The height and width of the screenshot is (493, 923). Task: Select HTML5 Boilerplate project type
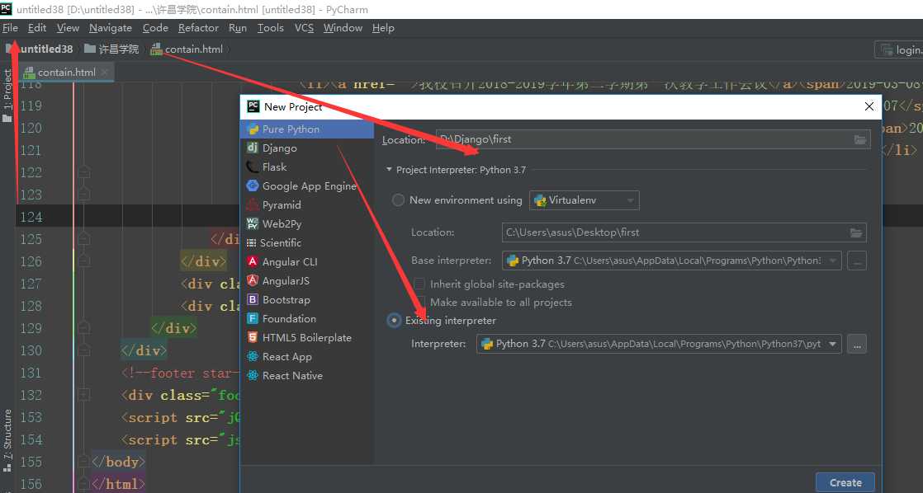pos(306,337)
